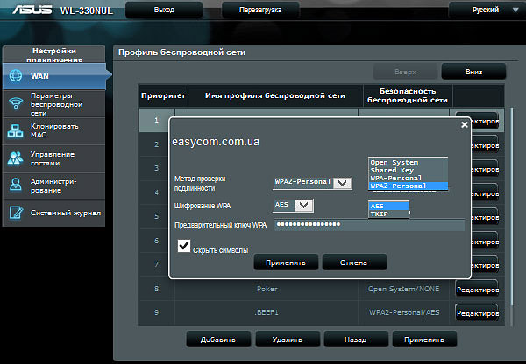Click the Удалить button
This screenshot has width=526, height=364.
(288, 339)
